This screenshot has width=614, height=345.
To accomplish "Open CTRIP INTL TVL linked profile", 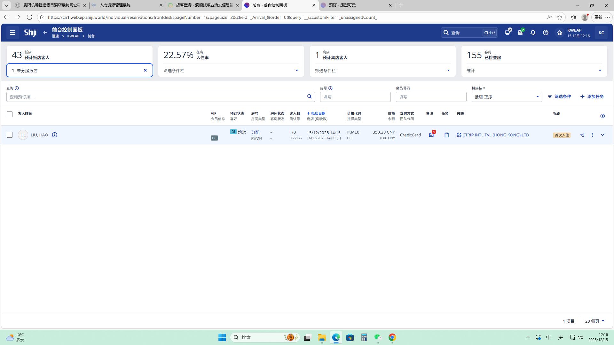I will pos(495,135).
